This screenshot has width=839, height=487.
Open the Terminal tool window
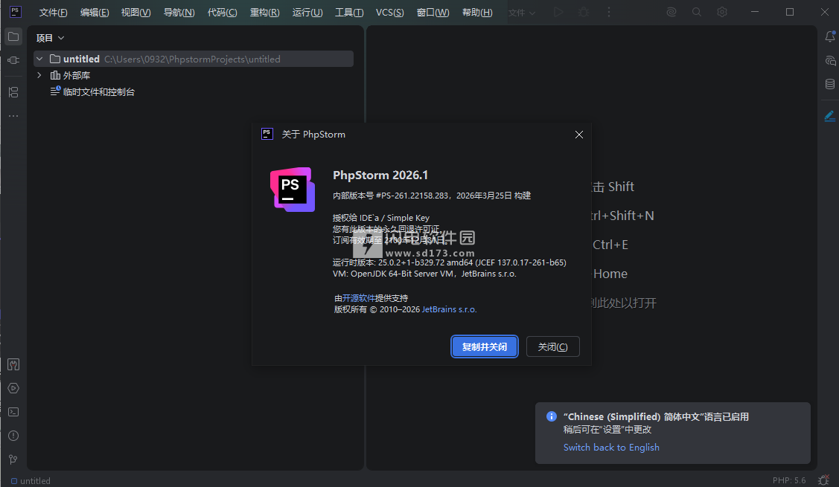coord(13,412)
